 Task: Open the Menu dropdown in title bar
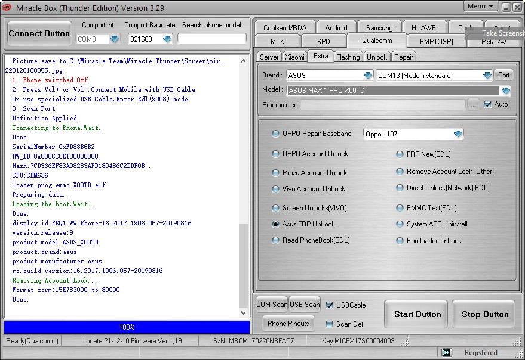click(480, 6)
